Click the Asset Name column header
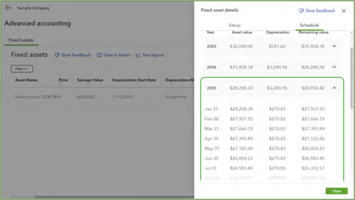The height and width of the screenshot is (200, 355). [26, 80]
